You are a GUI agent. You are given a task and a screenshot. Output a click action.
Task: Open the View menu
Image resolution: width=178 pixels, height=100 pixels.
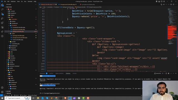18,1
